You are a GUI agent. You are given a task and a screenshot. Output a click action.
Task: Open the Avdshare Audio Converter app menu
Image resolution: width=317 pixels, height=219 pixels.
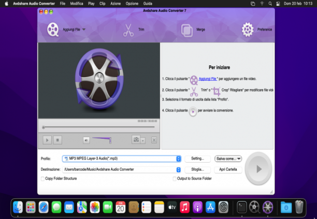tap(34, 4)
